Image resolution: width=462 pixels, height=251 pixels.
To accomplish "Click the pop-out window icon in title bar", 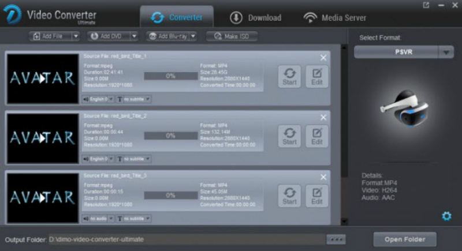I will click(426, 5).
